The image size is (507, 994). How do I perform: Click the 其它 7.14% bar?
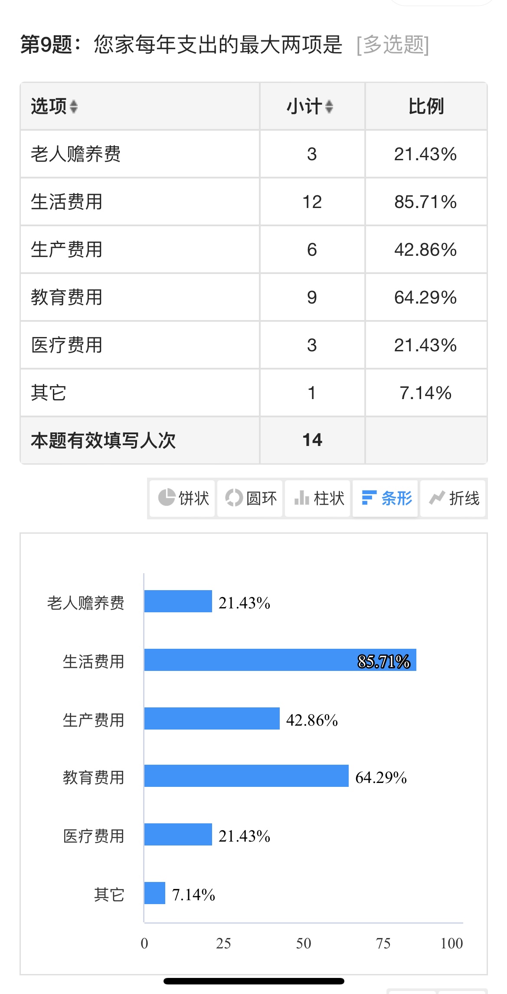tap(154, 893)
